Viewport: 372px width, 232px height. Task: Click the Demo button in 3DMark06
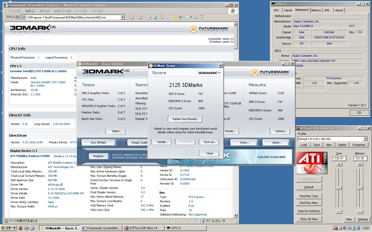245,143
